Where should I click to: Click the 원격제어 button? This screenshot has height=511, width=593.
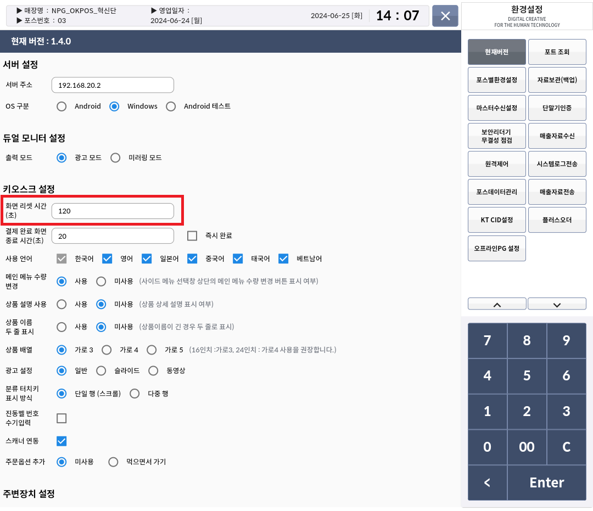[496, 164]
